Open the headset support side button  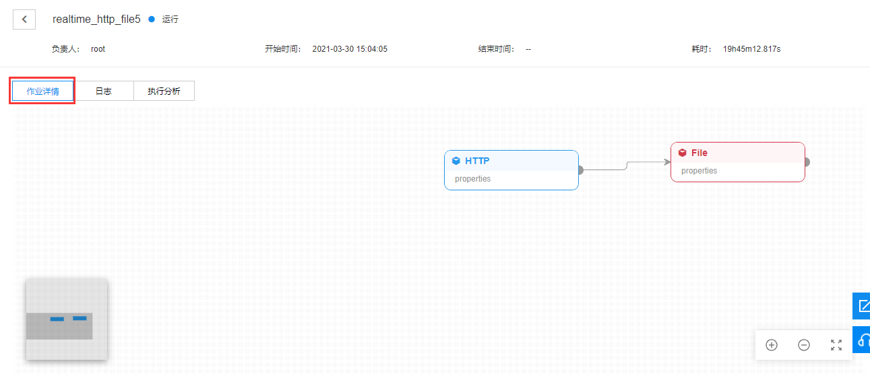(x=862, y=340)
